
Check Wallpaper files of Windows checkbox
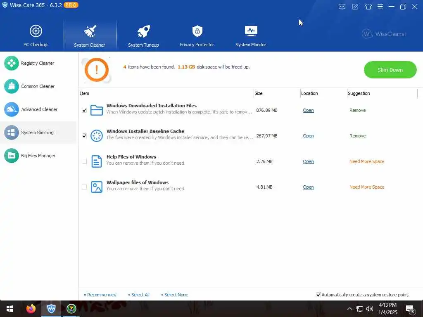click(84, 187)
